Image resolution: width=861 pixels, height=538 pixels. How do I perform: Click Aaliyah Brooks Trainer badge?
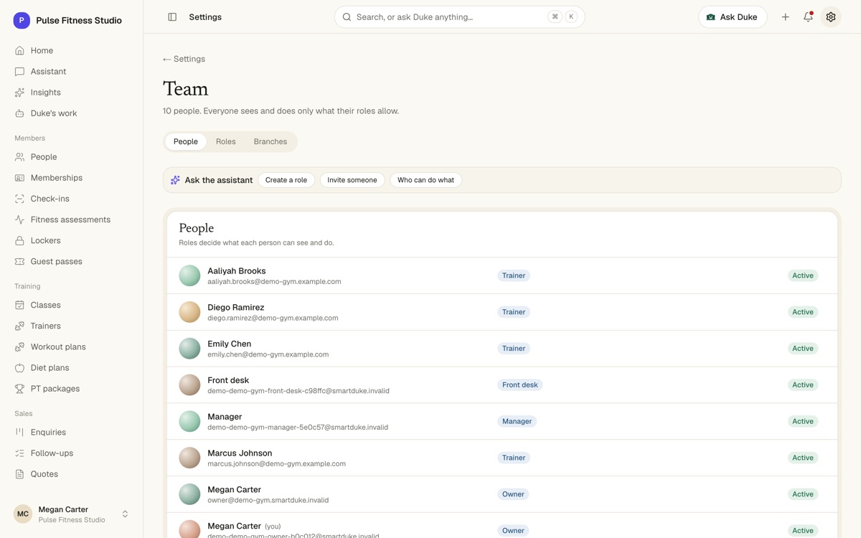click(x=514, y=276)
